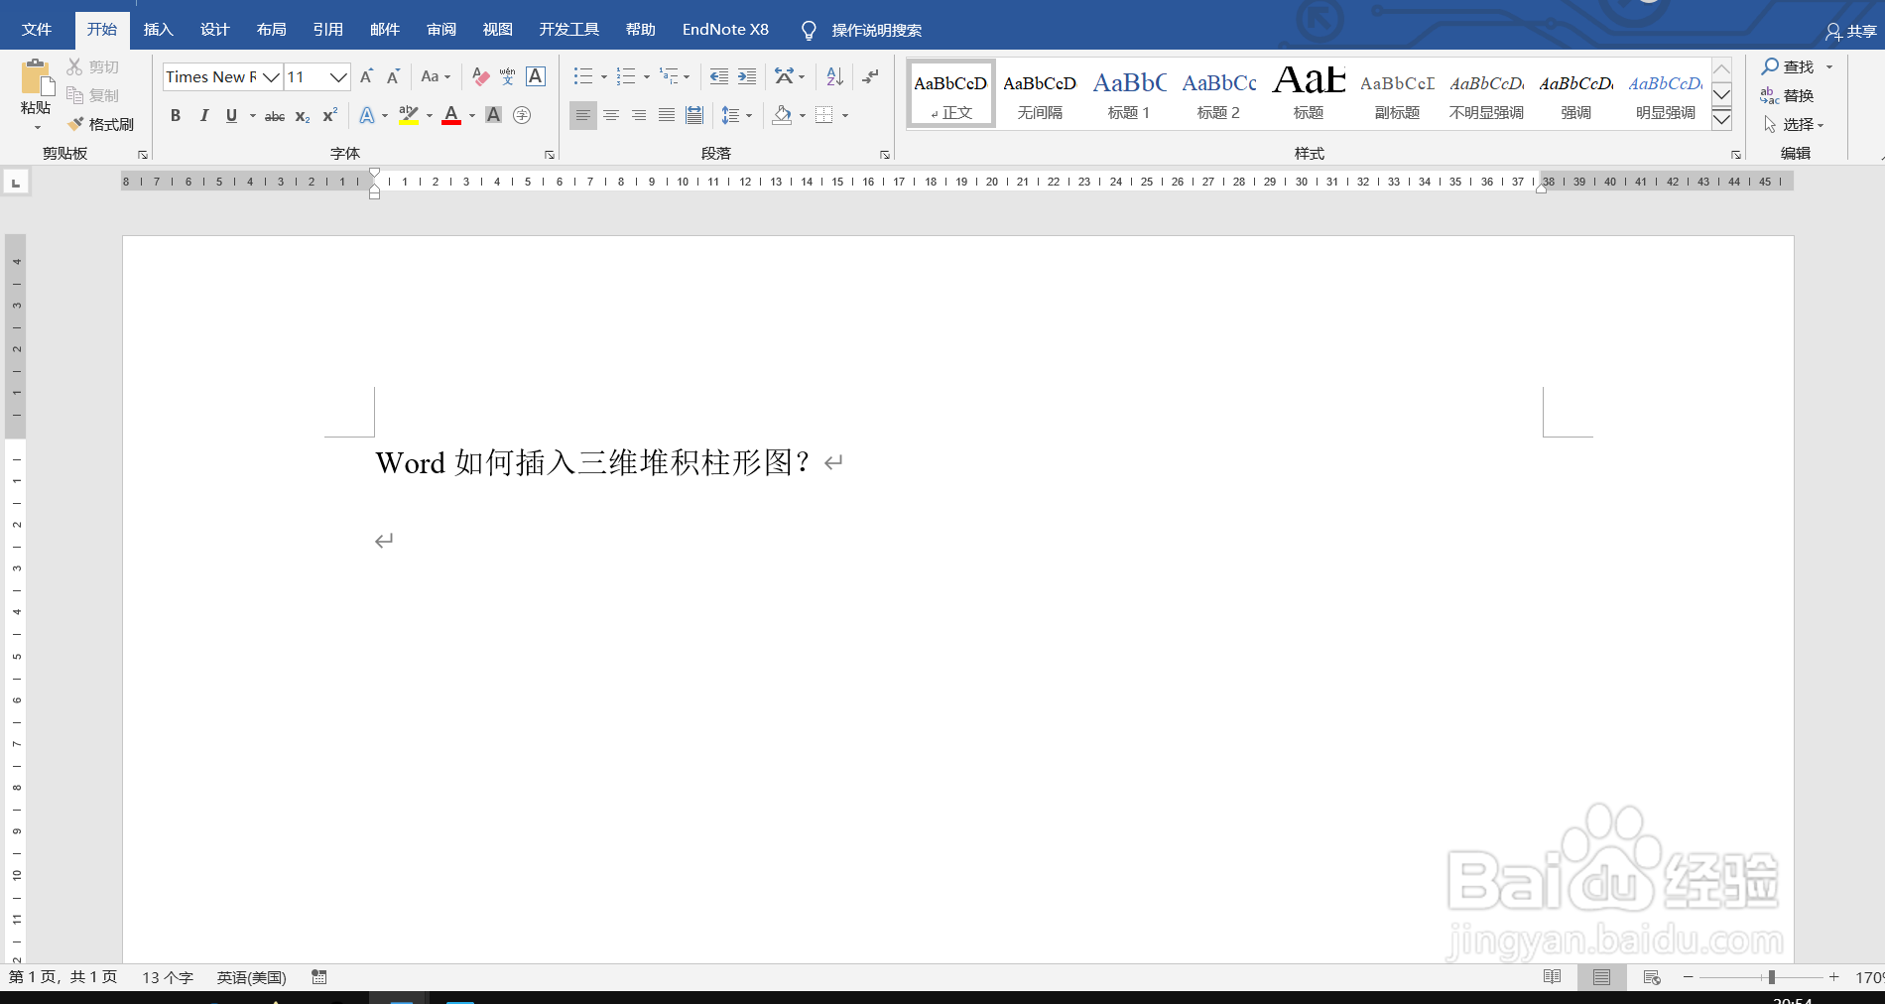Adjust the zoom slider in status bar
Image resolution: width=1885 pixels, height=1004 pixels.
[x=1771, y=977]
